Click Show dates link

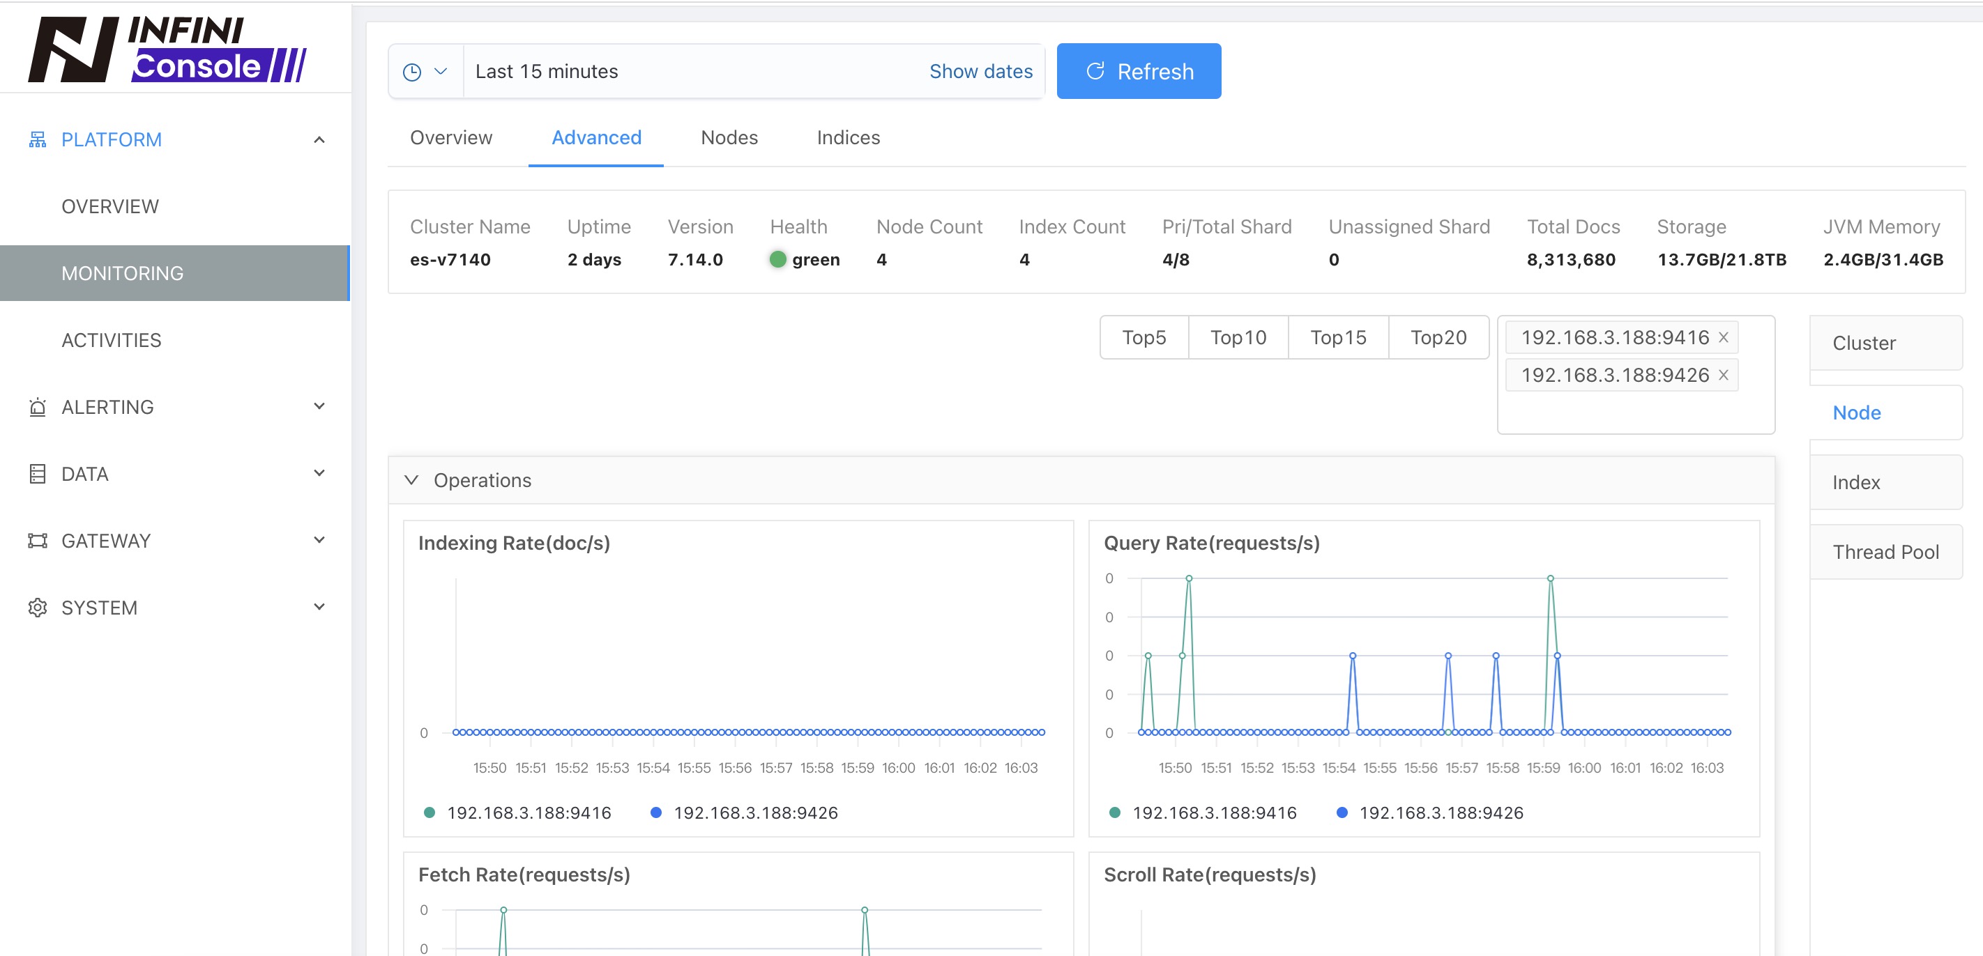click(x=981, y=71)
